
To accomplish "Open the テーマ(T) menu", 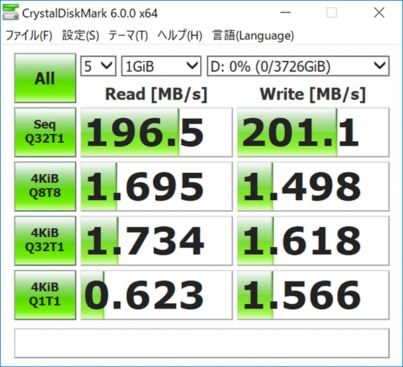I will pos(128,36).
